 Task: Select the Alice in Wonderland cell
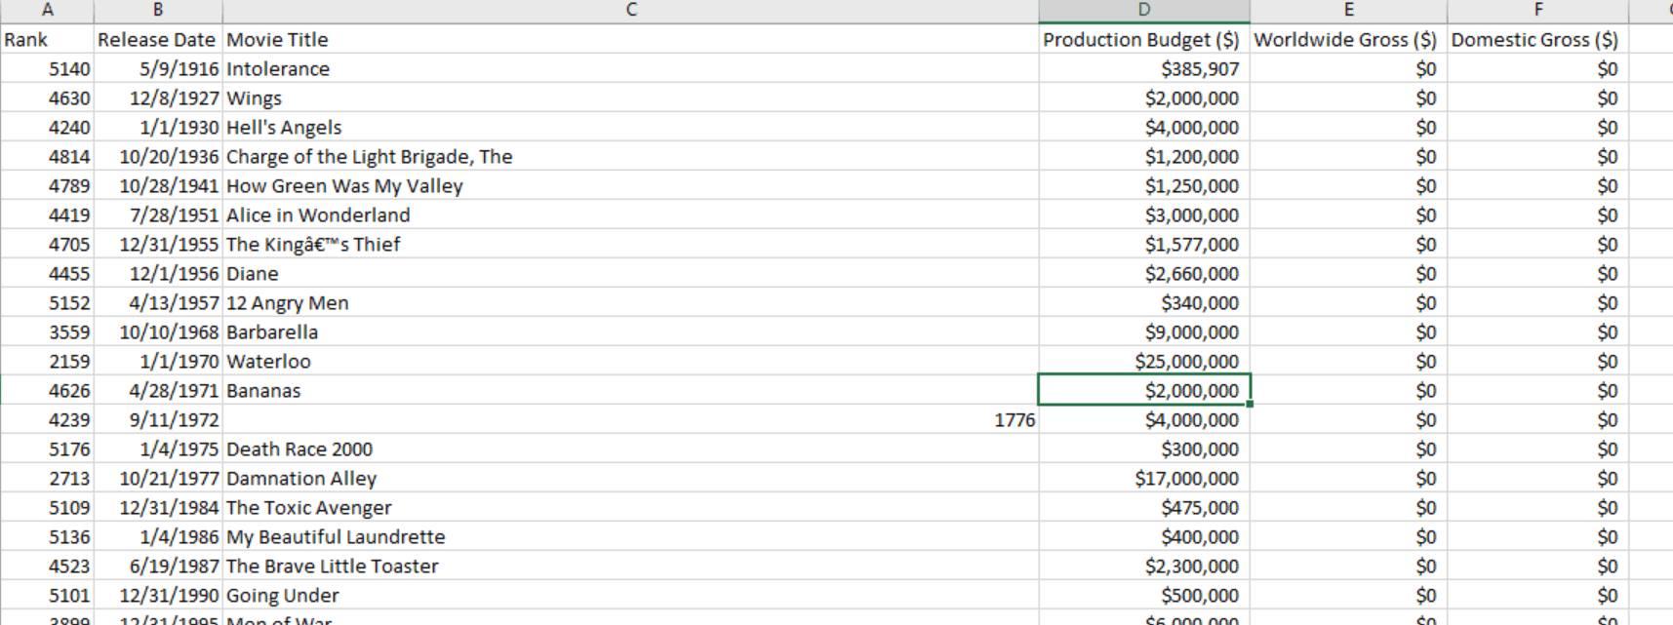tap(631, 215)
